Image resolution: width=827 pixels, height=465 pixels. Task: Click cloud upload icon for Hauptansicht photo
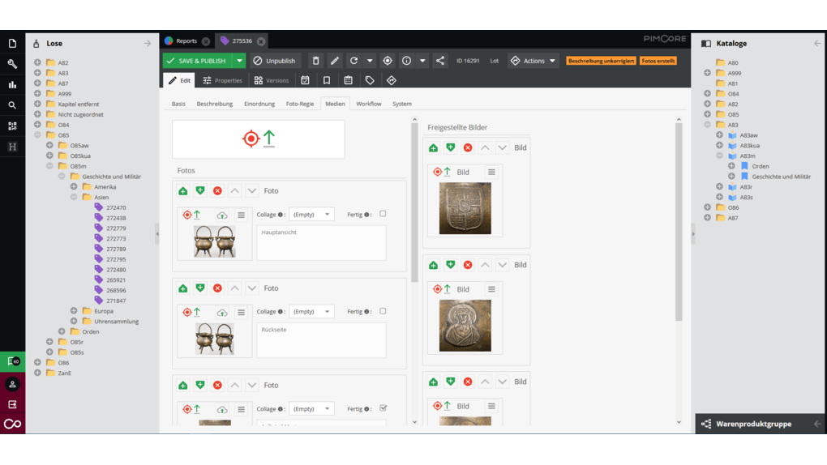[x=222, y=215]
